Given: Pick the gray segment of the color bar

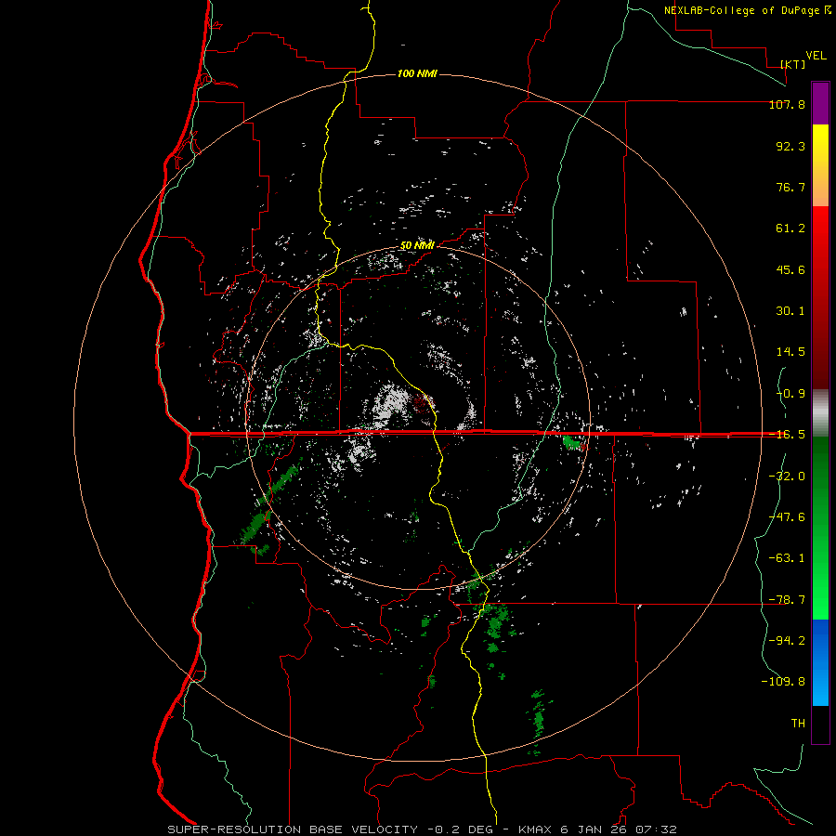Looking at the screenshot, I should 820,412.
